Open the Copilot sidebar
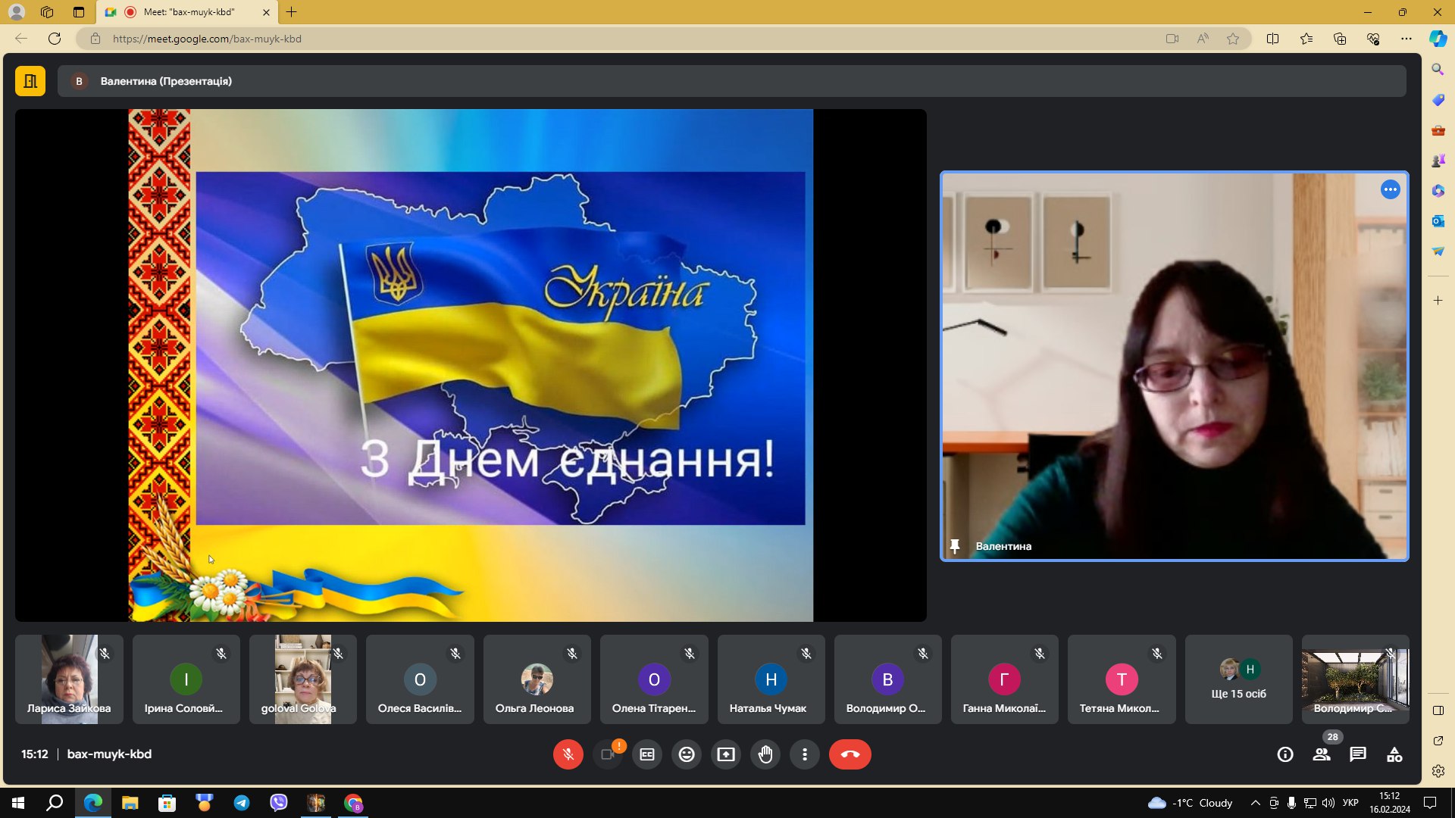The image size is (1455, 818). (x=1438, y=39)
